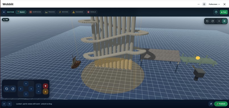The image size is (229, 108).
Task: Open the HAZARDS category
Action: (78, 12)
